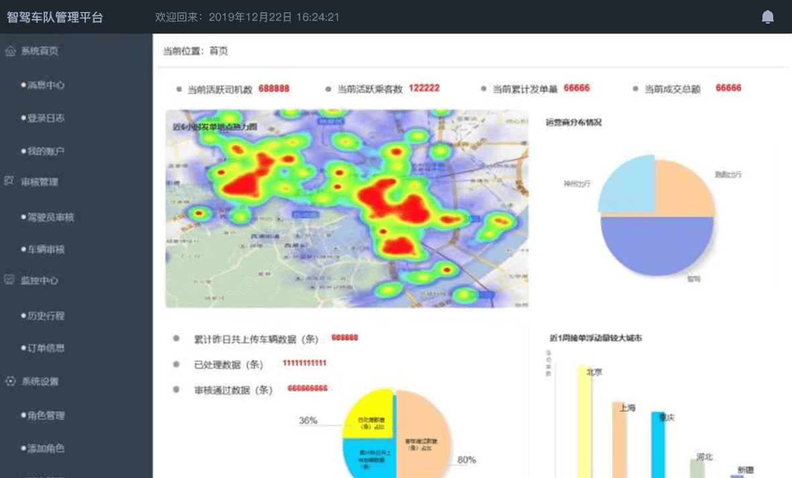Expand the 系统设置 section

point(40,381)
